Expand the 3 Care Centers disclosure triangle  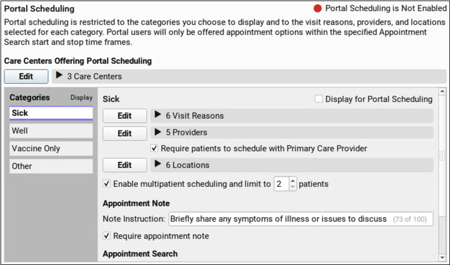[x=60, y=76]
